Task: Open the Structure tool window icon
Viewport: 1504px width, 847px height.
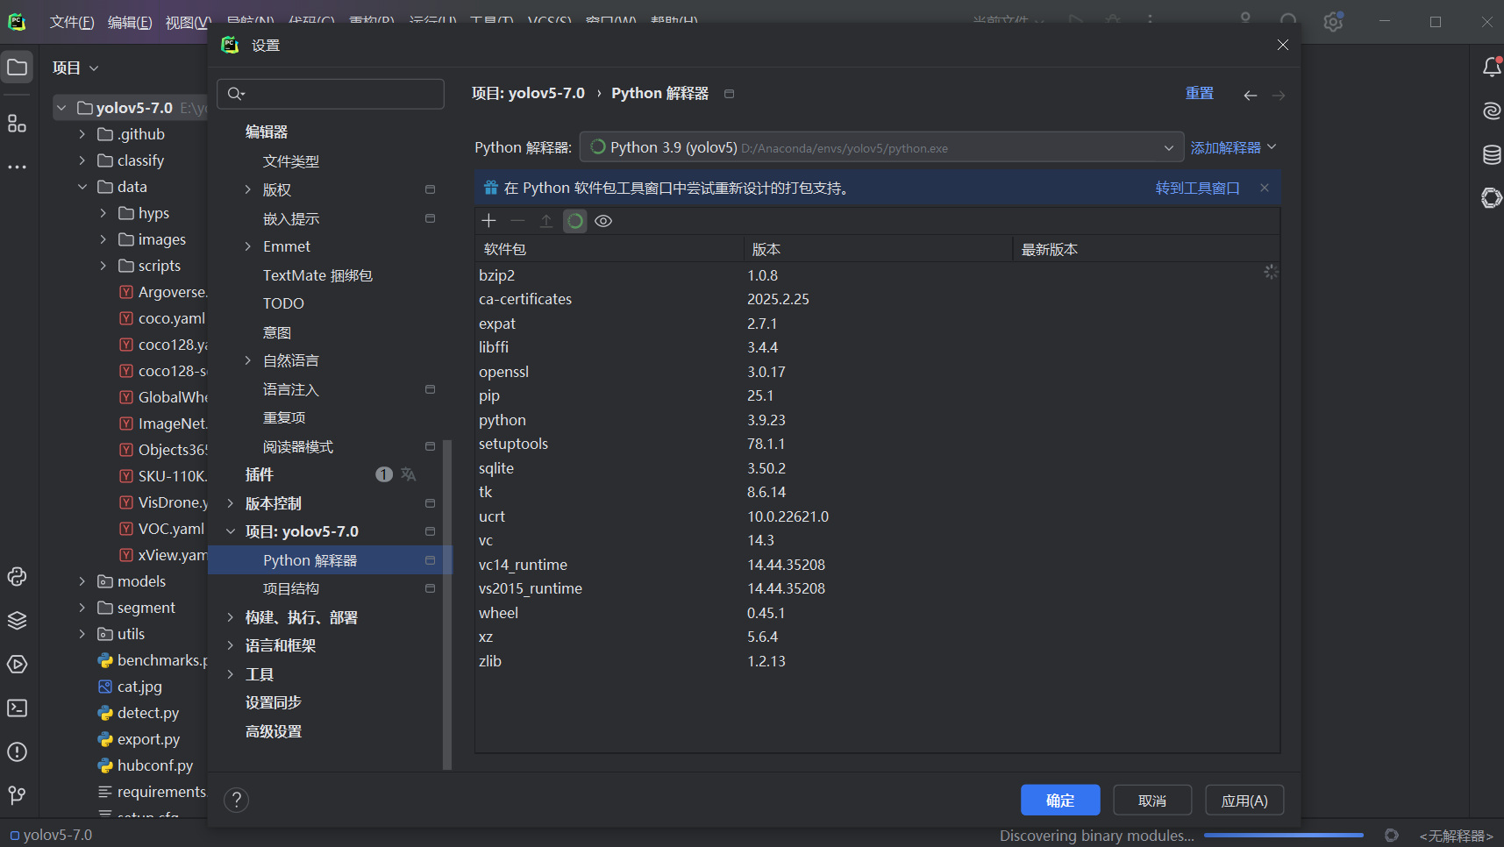Action: coord(17,124)
